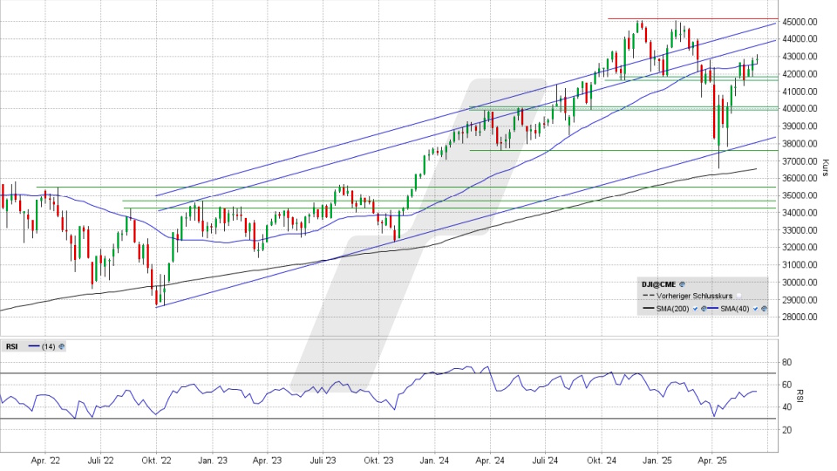Click the Apr. '24 date label

tap(490, 461)
